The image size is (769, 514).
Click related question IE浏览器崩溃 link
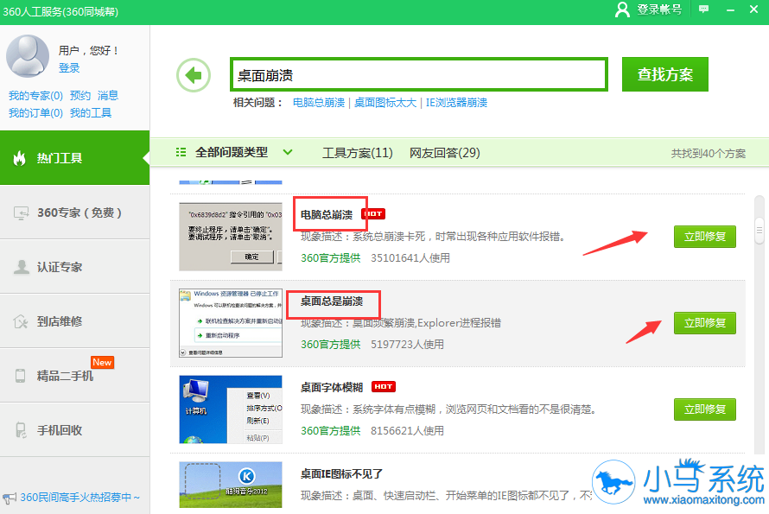pos(456,103)
